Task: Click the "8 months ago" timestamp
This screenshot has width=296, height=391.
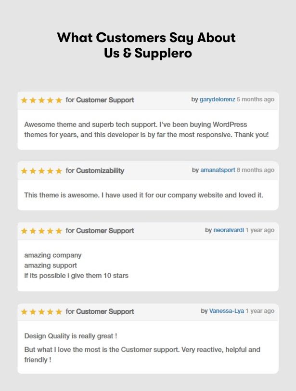Action: point(256,170)
